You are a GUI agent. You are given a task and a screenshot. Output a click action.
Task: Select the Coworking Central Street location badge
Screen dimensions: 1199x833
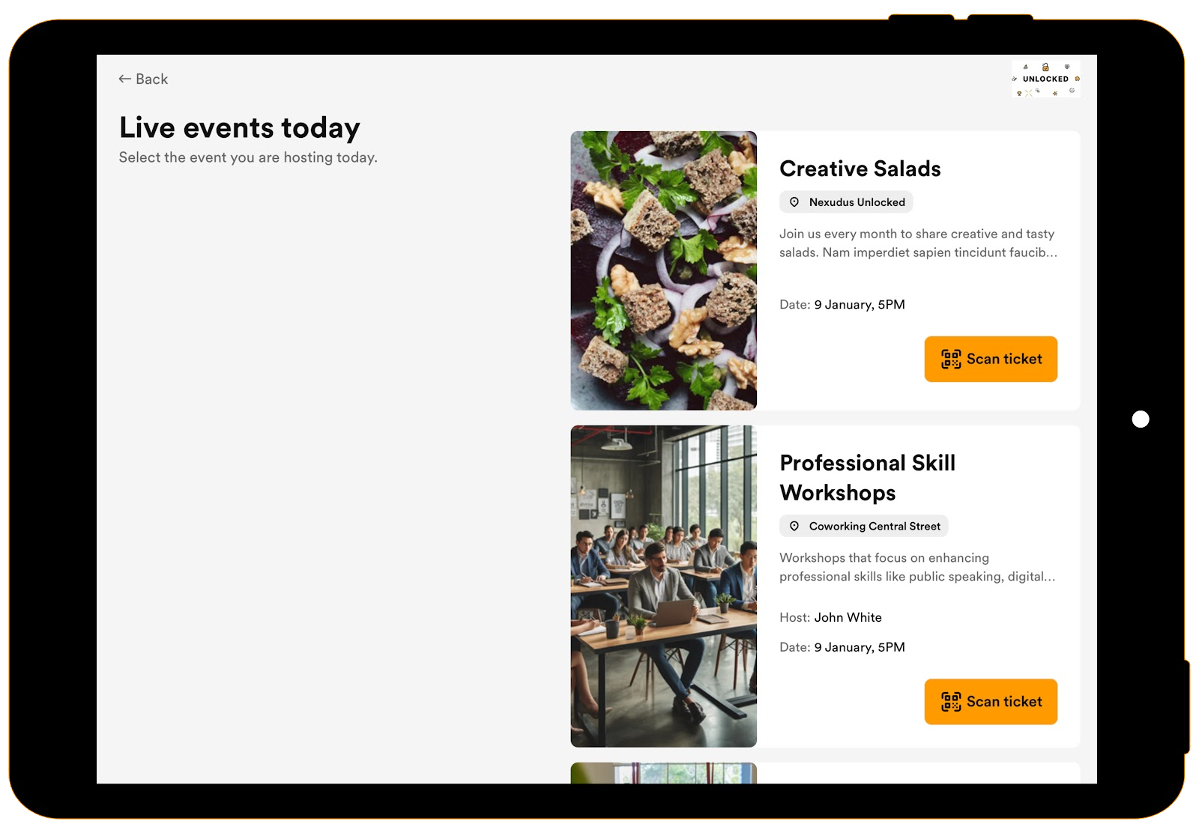[863, 526]
